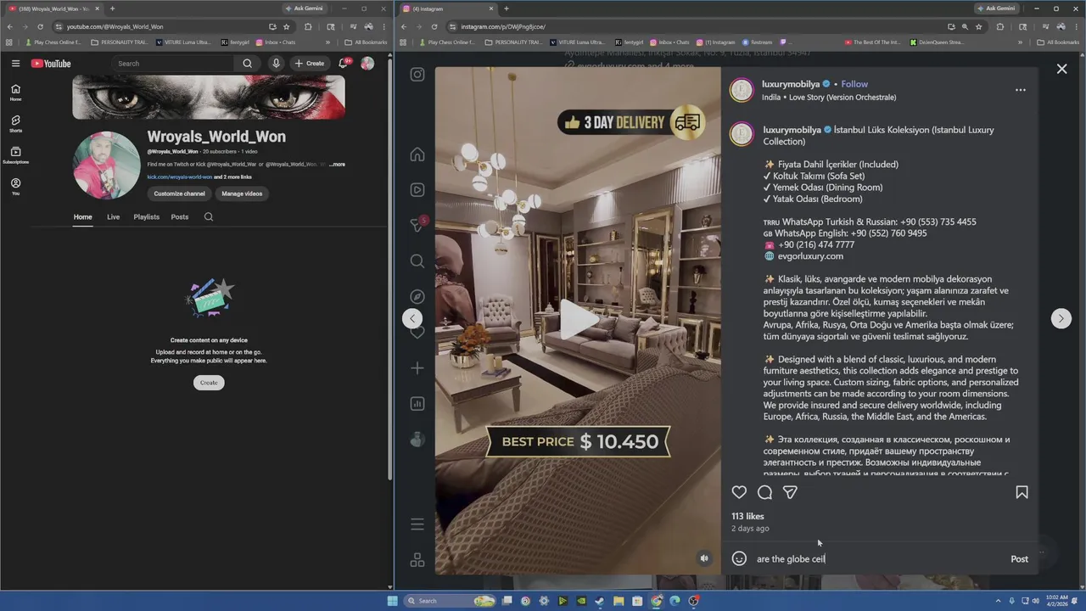Close the Instagram post overlay

tap(1061, 69)
